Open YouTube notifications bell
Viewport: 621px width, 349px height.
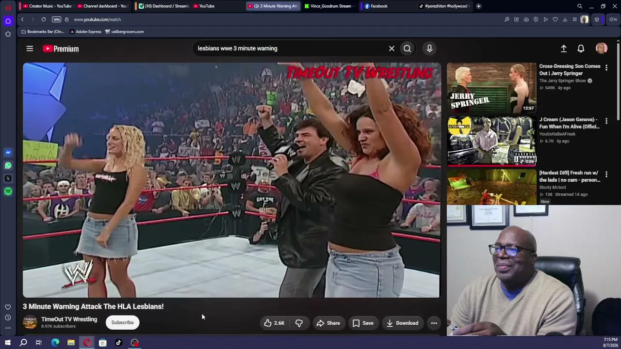pos(581,48)
